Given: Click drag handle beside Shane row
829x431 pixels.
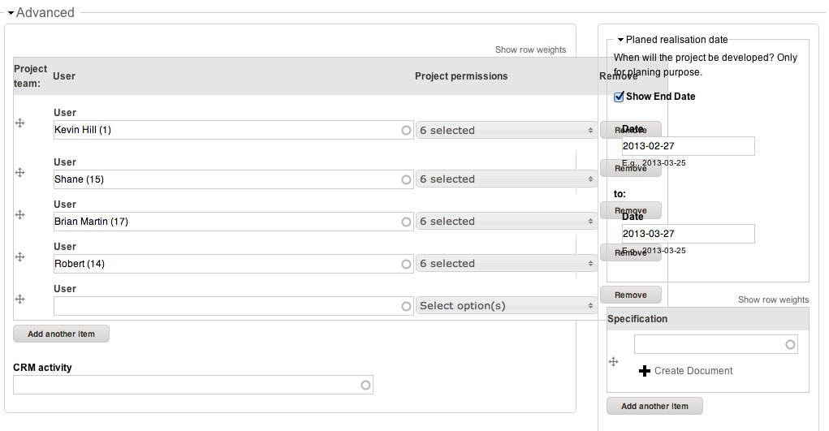Looking at the screenshot, I should [x=20, y=173].
